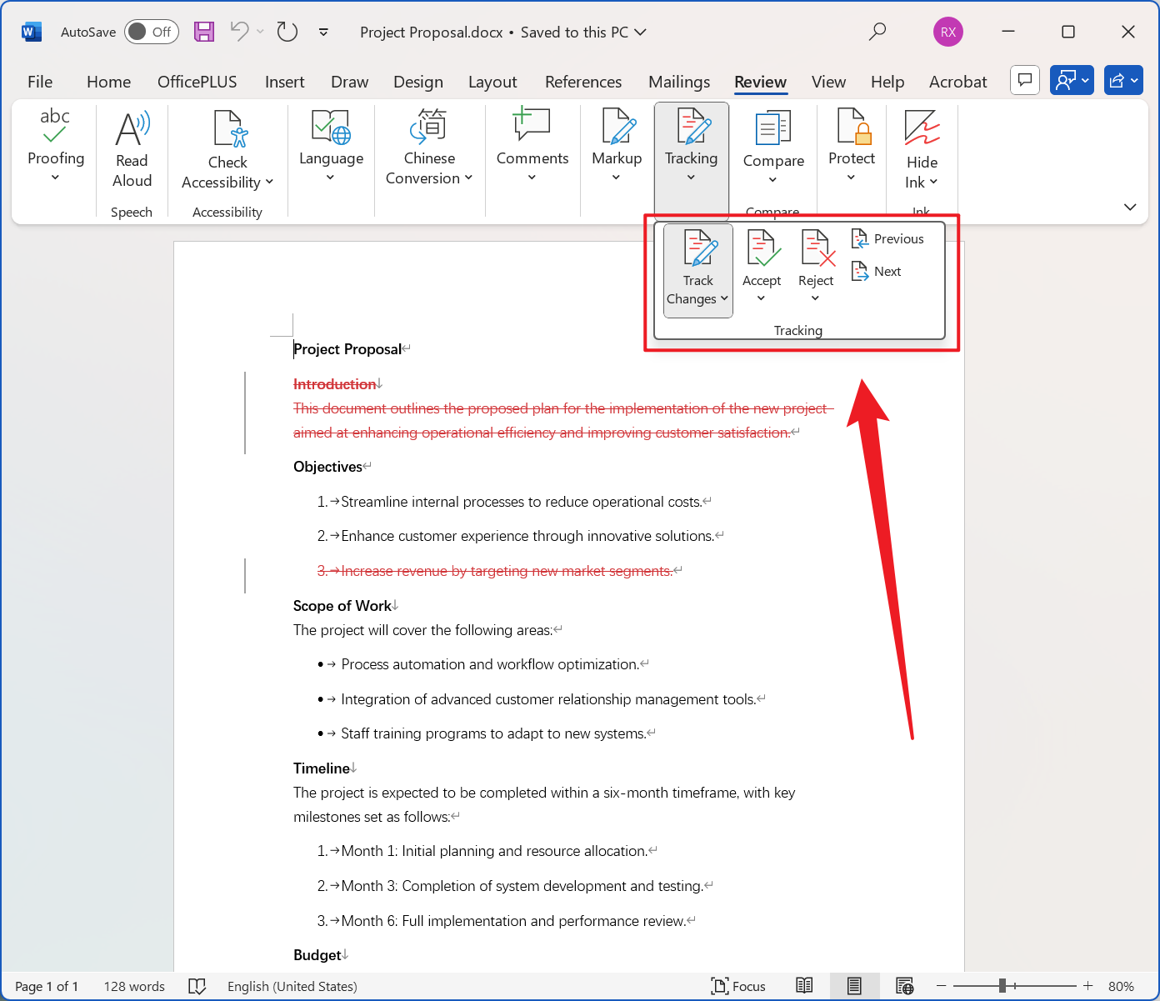Open the Accept dropdown arrow
Image resolution: width=1160 pixels, height=1001 pixels.
761,298
